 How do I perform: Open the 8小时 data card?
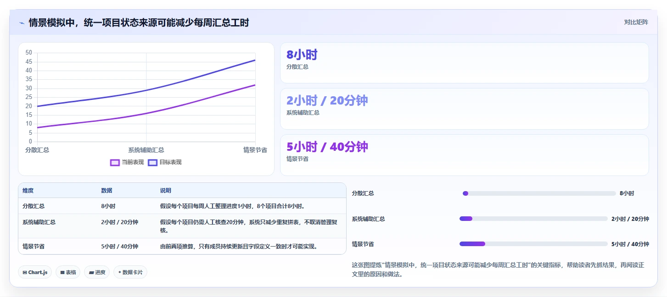point(464,63)
